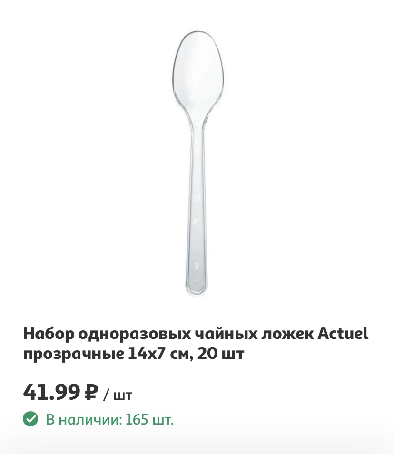Click the 20 шт pack size in the title

click(221, 354)
